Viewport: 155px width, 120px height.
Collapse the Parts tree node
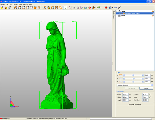tap(117, 11)
